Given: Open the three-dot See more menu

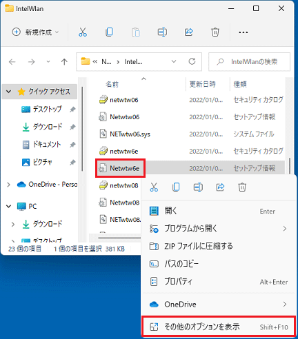Looking at the screenshot, I should point(243,32).
